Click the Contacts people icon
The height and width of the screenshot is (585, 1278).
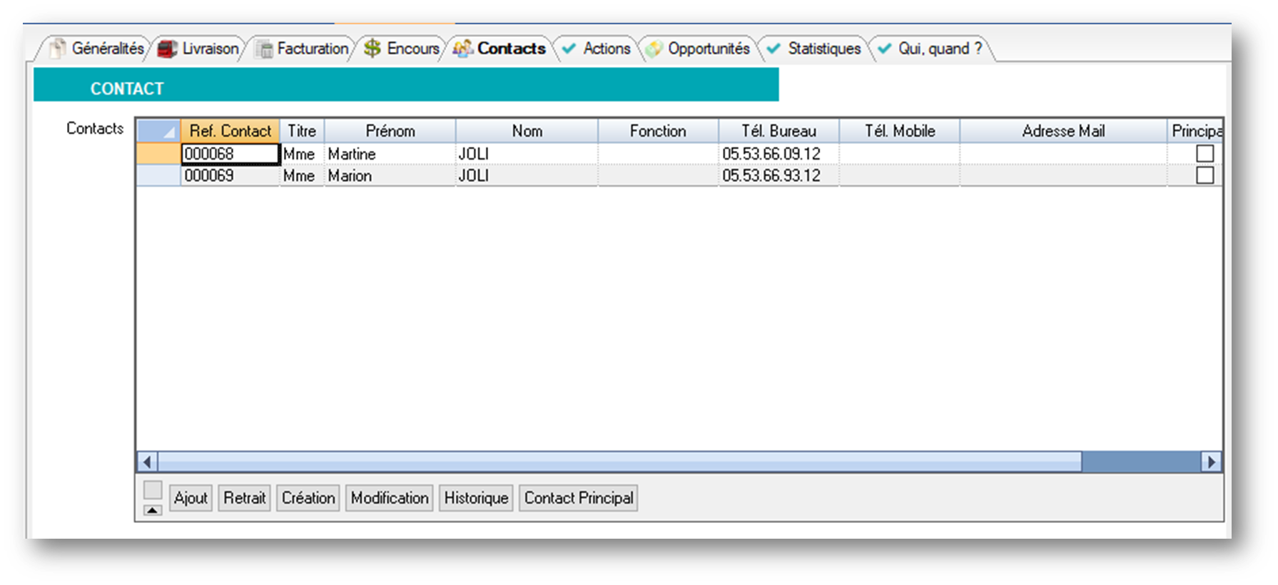[462, 48]
